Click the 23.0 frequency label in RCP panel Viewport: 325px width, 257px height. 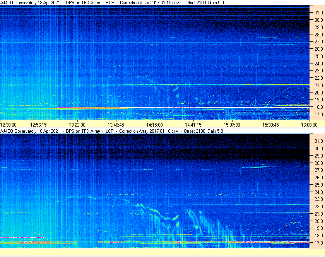click(319, 71)
